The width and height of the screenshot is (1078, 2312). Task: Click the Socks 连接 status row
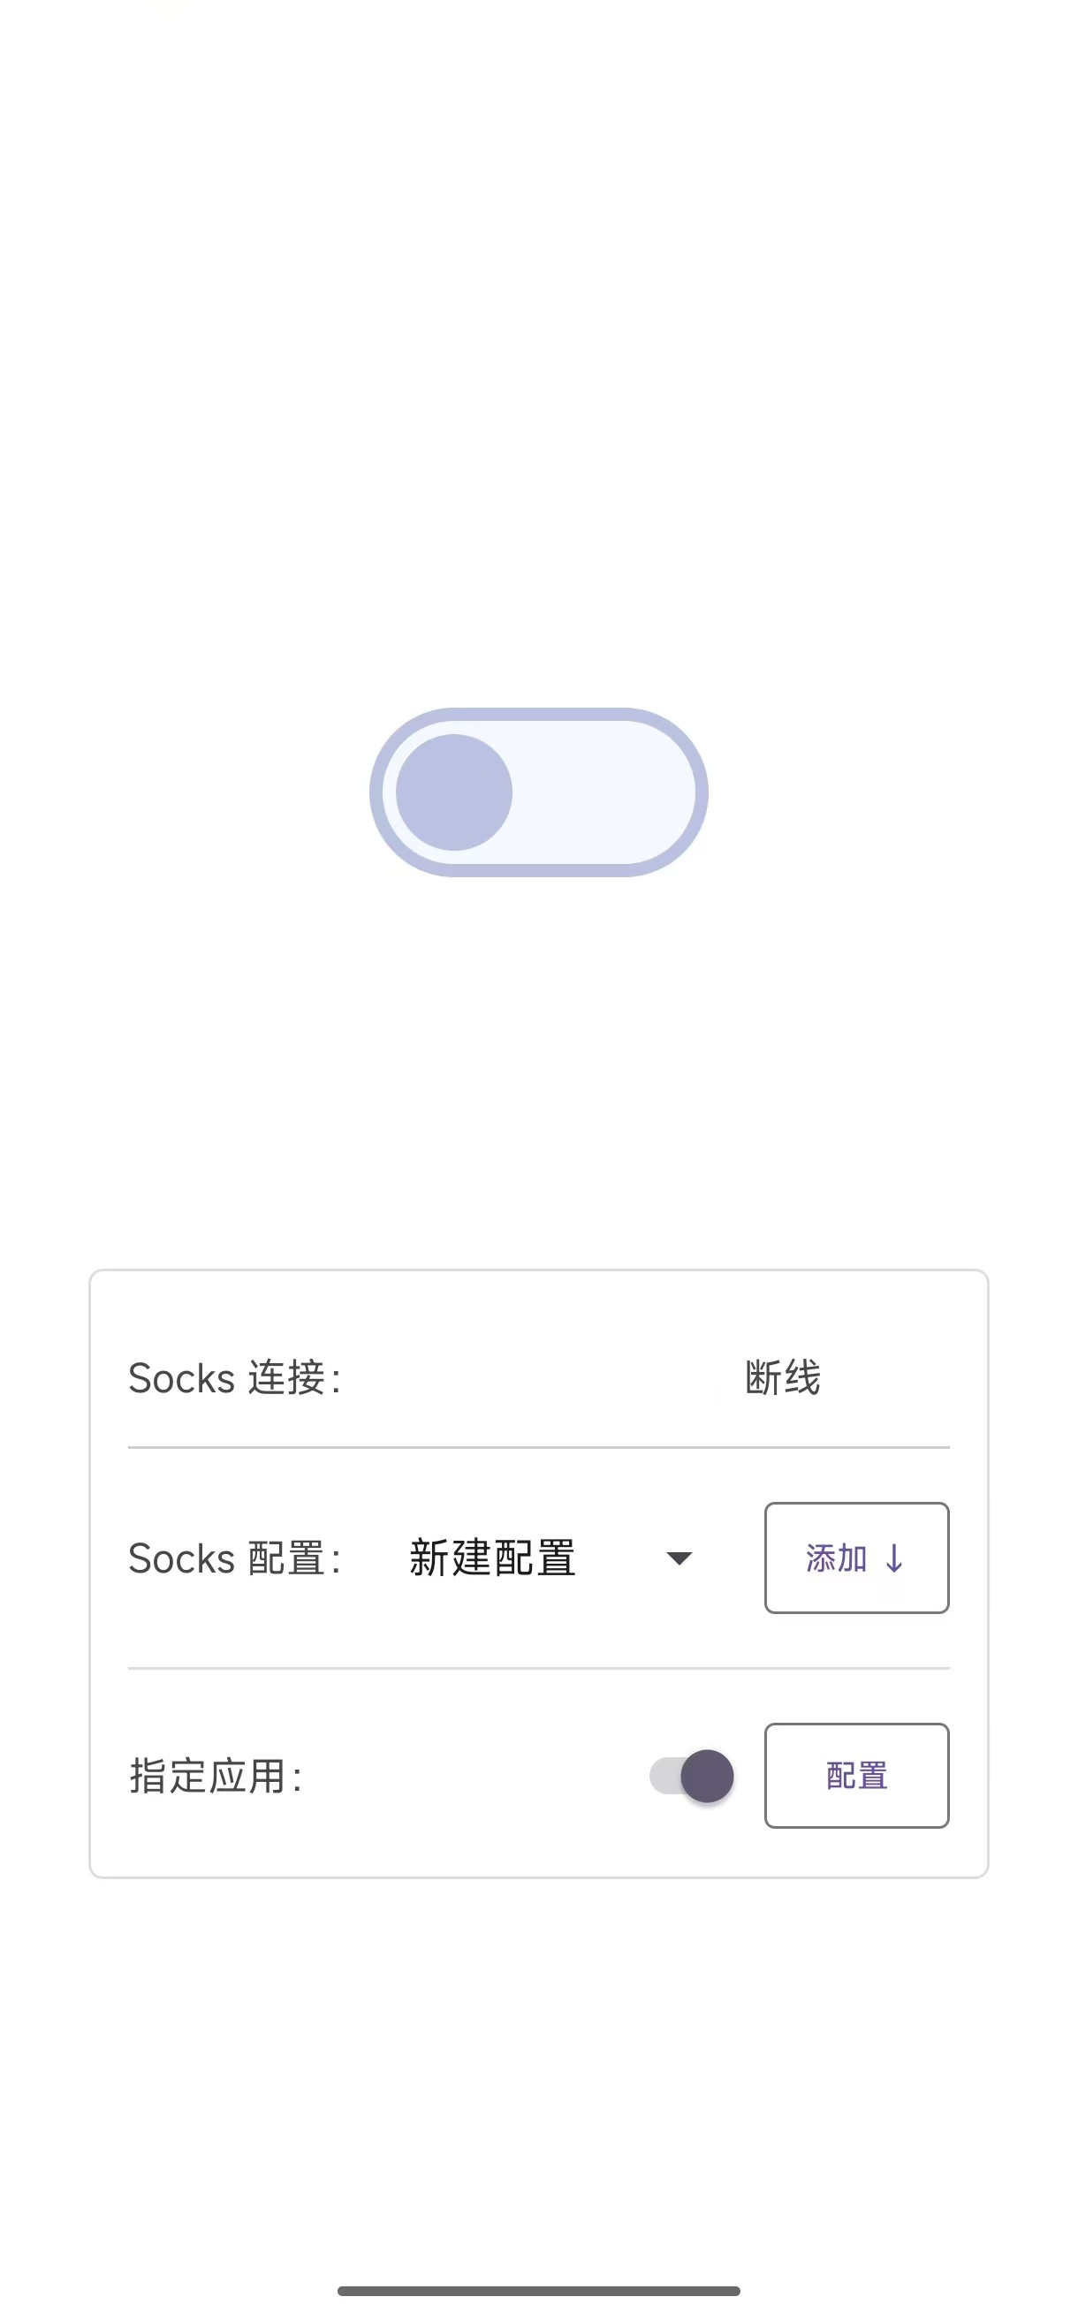tap(538, 1377)
